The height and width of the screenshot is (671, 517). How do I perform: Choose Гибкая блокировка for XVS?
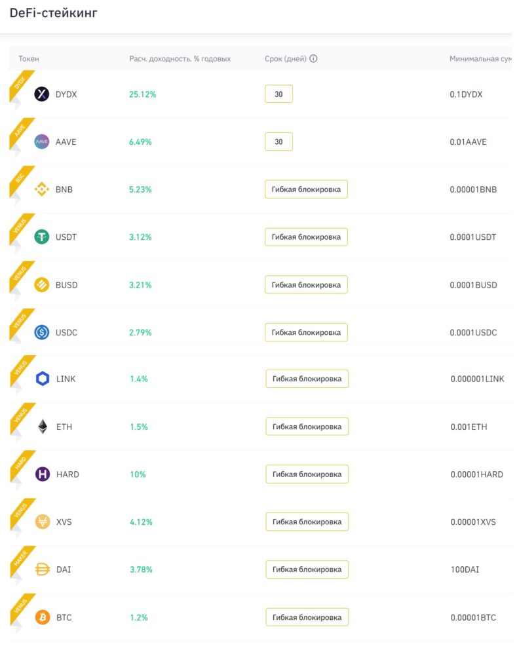307,522
